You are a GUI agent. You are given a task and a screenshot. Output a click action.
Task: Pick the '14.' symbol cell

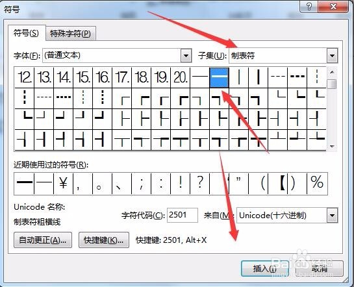pyautogui.click(x=64, y=77)
